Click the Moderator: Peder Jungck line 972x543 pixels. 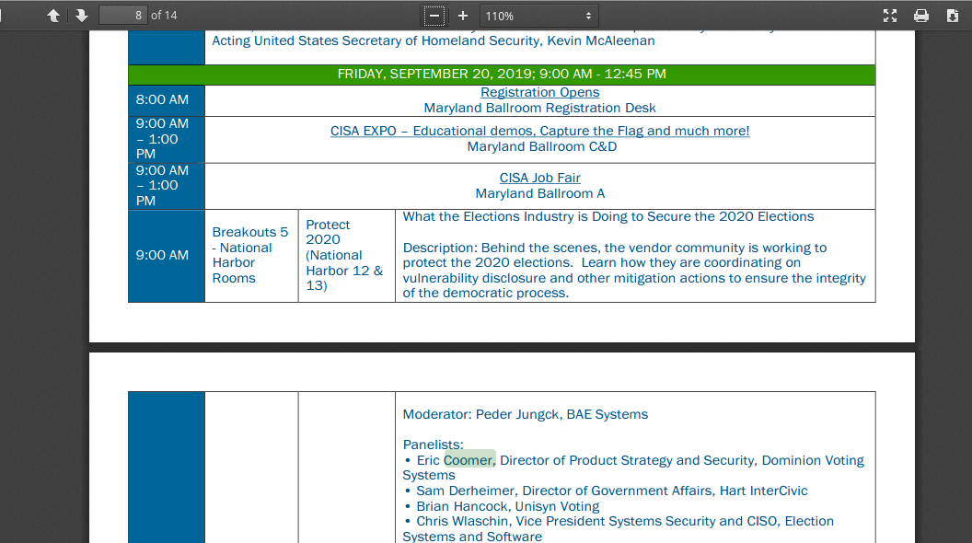click(x=525, y=414)
